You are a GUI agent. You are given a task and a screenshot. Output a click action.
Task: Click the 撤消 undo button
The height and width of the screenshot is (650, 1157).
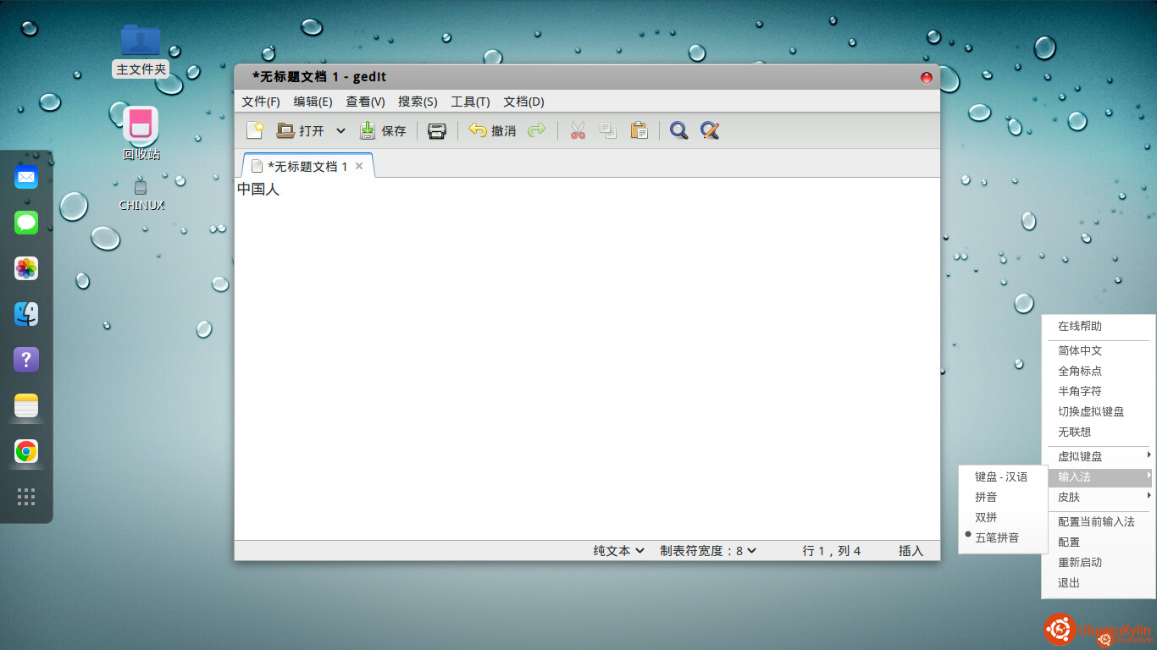click(x=492, y=130)
